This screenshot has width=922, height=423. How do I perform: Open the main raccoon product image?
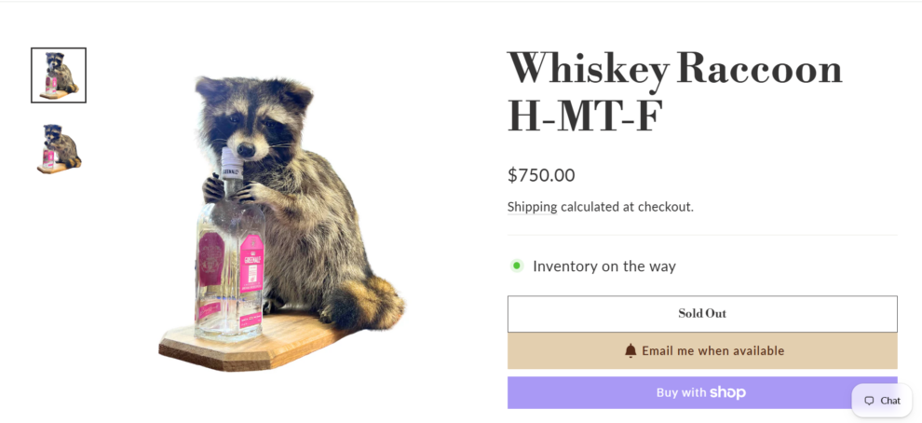[x=281, y=224]
